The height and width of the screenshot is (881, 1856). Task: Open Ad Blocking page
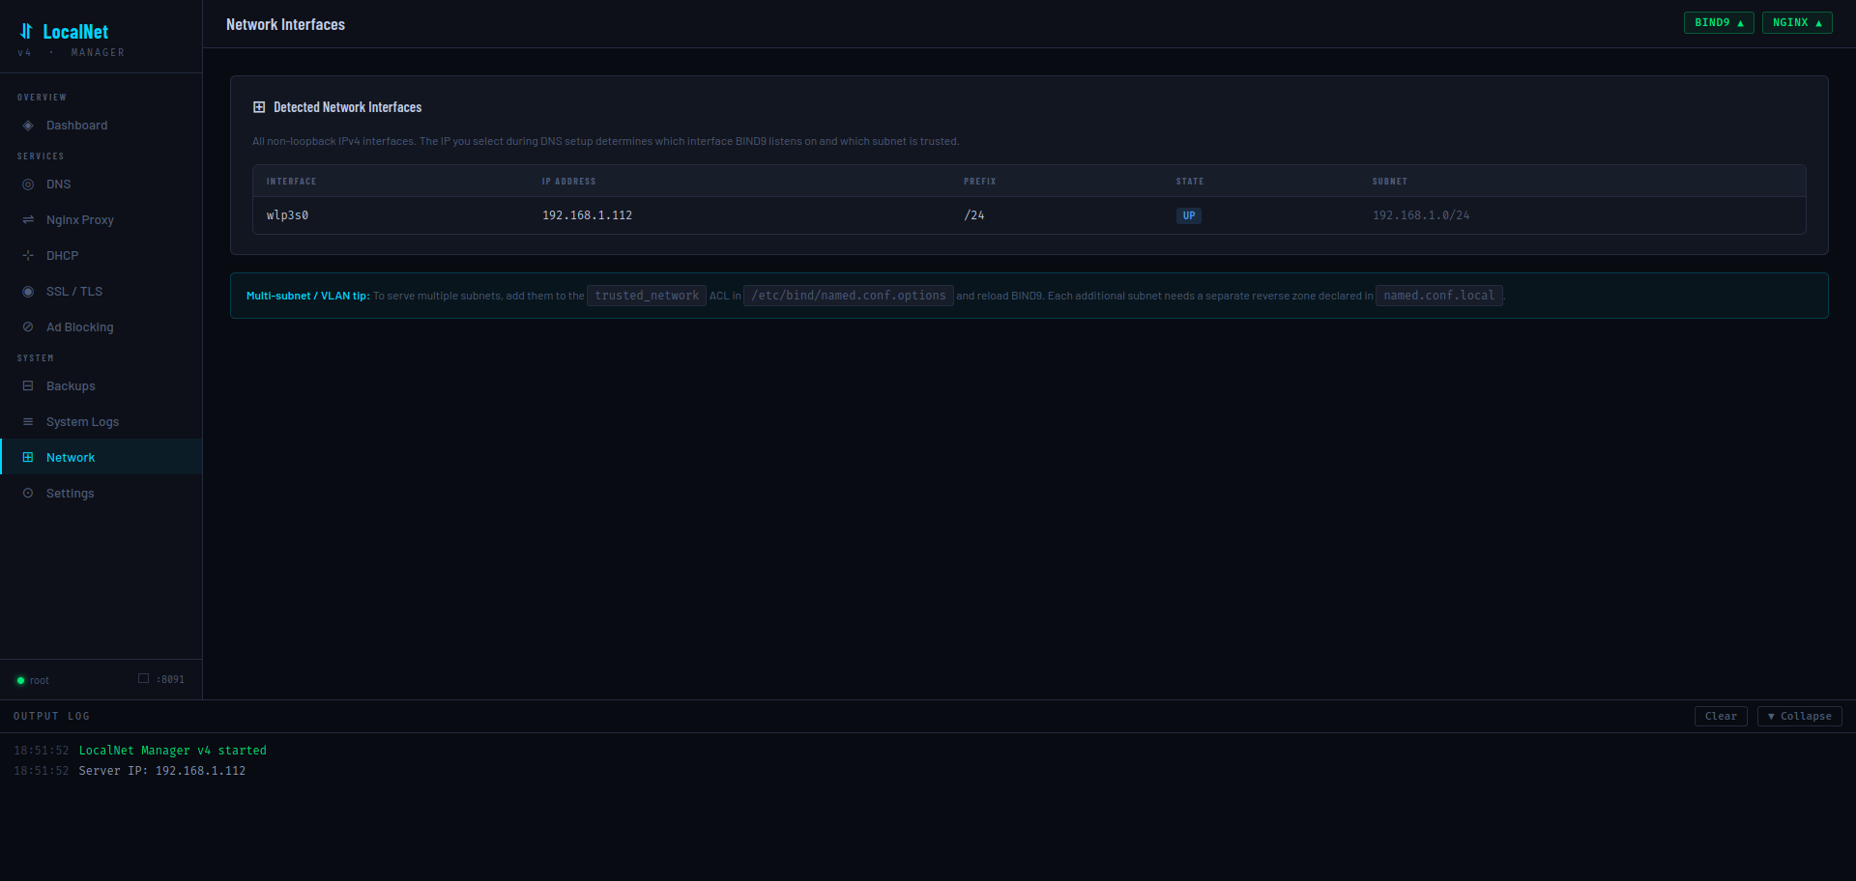click(101, 327)
